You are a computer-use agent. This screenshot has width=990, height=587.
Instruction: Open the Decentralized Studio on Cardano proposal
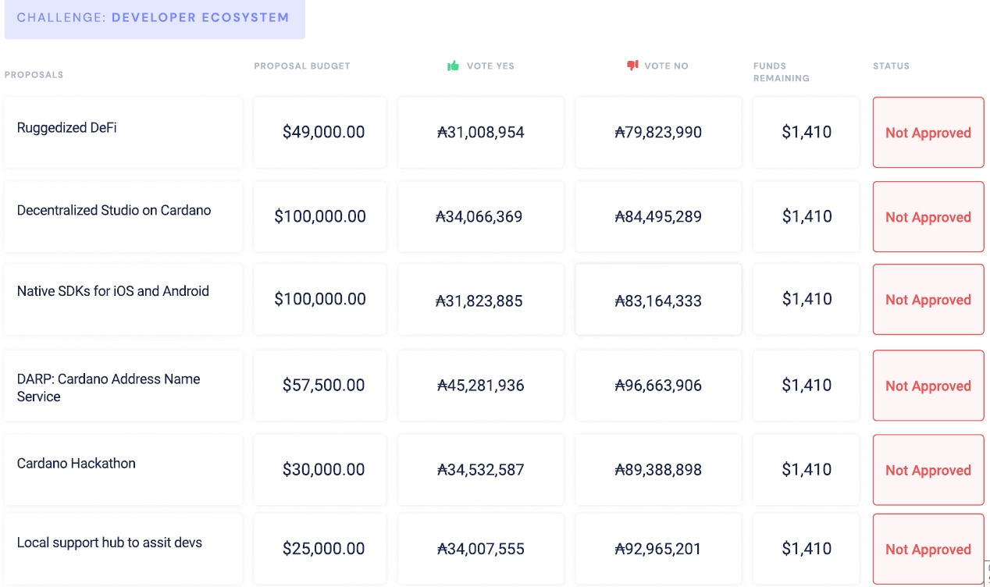[x=114, y=211]
